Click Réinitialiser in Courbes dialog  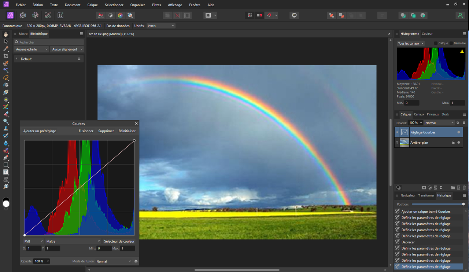tap(127, 131)
